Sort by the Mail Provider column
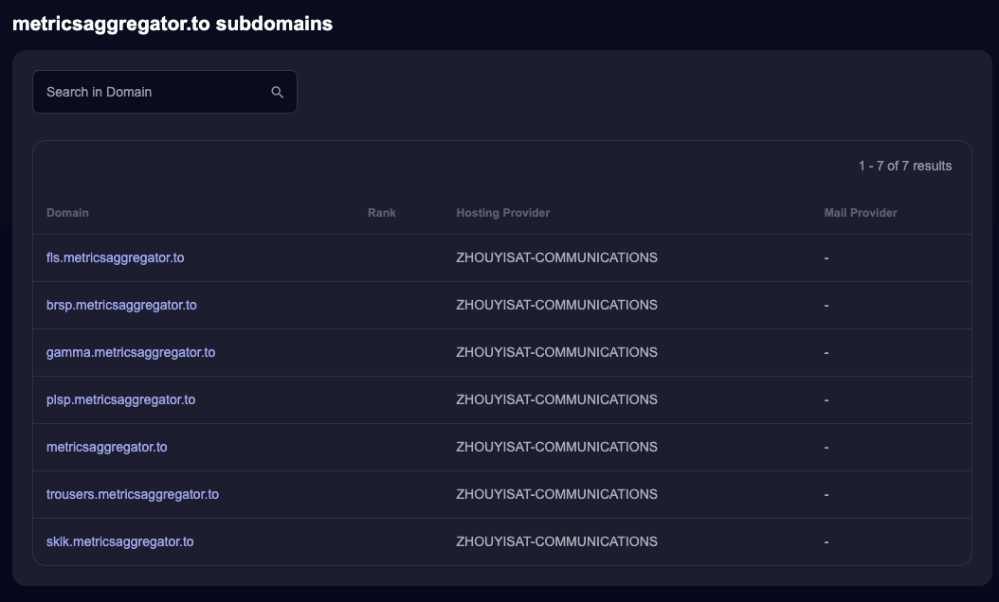The width and height of the screenshot is (999, 602). point(860,213)
